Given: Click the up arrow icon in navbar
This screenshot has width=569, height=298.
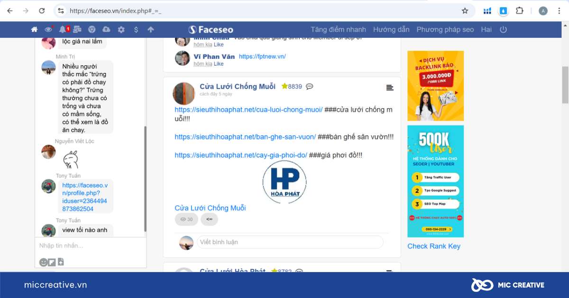Looking at the screenshot, I should pyautogui.click(x=151, y=29).
